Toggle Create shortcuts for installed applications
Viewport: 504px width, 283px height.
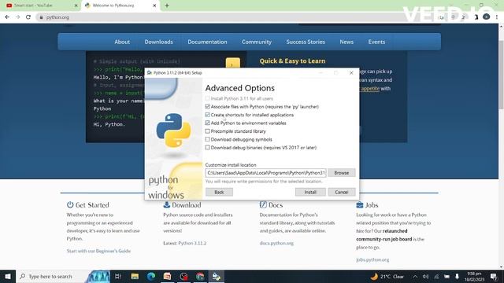coord(207,115)
